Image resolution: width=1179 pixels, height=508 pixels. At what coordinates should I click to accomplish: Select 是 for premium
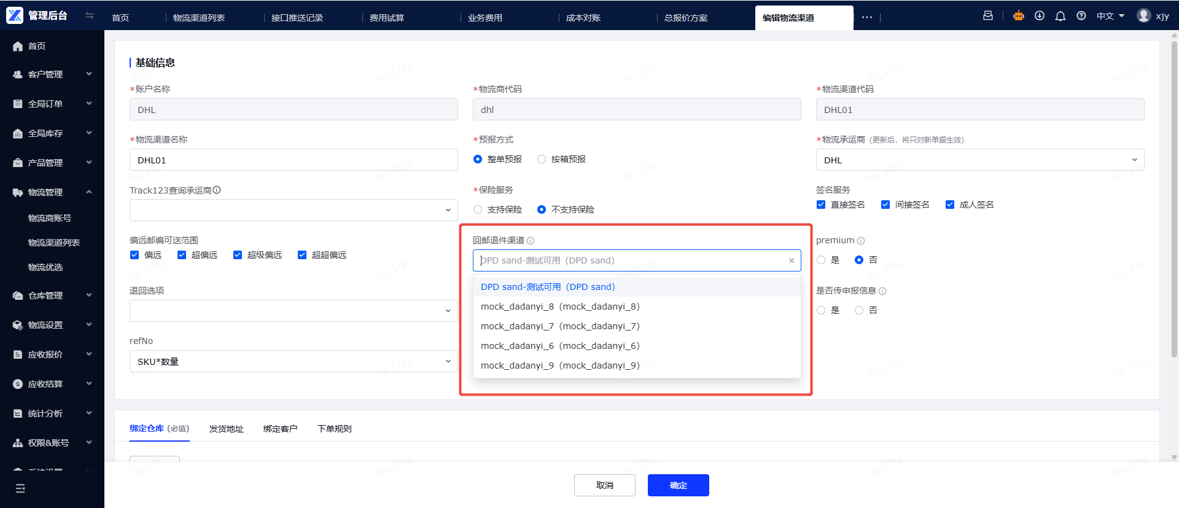(x=821, y=260)
